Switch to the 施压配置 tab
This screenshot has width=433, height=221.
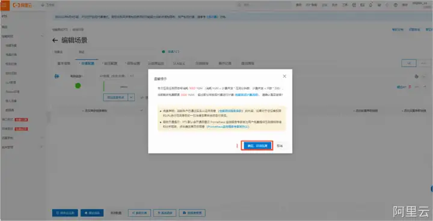(x=109, y=63)
